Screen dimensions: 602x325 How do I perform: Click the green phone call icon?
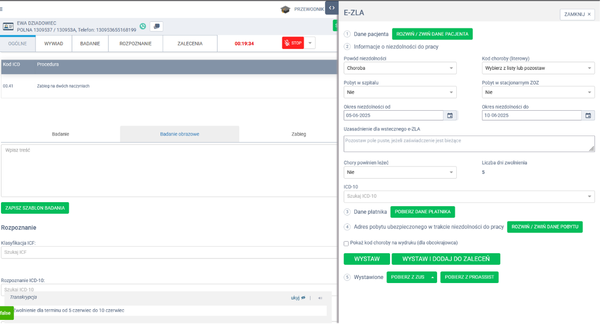tap(143, 26)
